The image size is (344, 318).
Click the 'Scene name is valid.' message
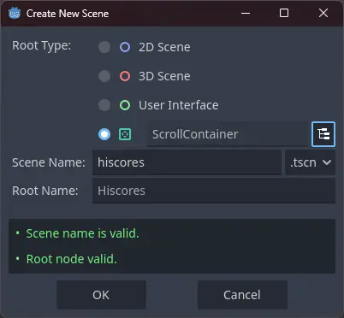tap(83, 233)
